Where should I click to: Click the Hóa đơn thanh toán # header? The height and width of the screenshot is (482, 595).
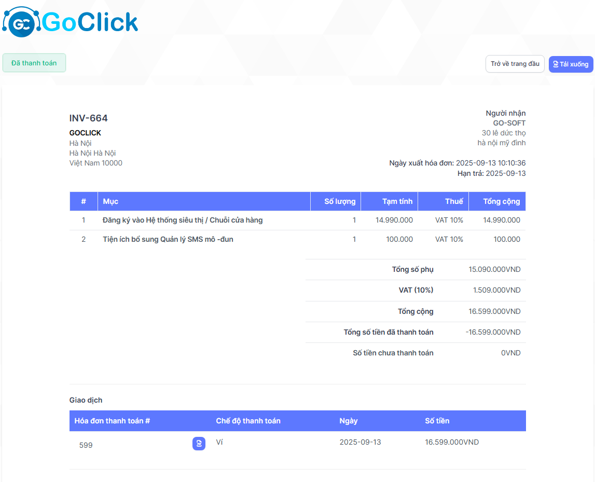tap(113, 421)
